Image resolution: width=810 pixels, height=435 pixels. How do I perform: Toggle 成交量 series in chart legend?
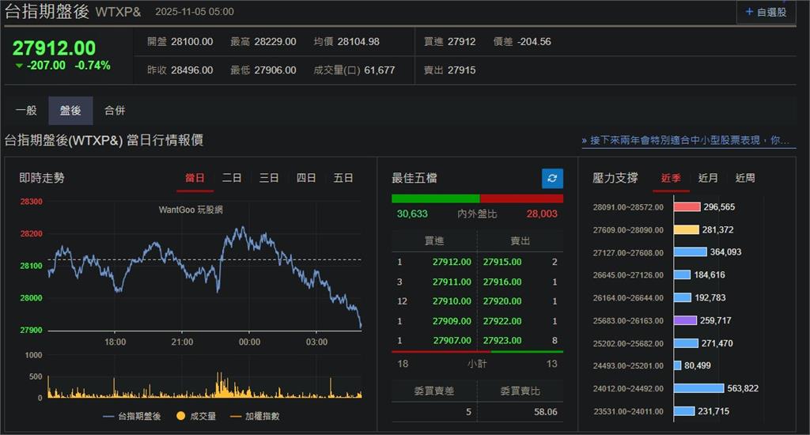click(x=196, y=416)
